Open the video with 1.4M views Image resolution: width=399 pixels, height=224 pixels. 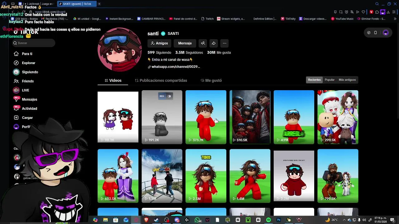pyautogui.click(x=250, y=176)
